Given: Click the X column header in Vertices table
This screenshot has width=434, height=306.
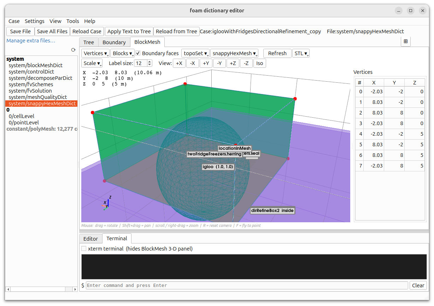Looking at the screenshot, I should [374, 83].
